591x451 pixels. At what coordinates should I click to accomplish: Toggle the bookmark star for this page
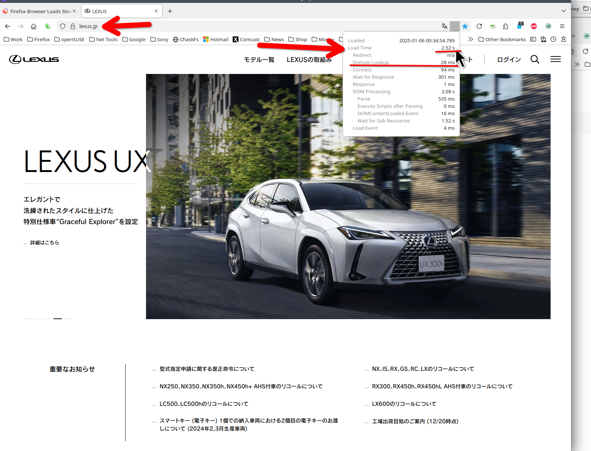(465, 26)
